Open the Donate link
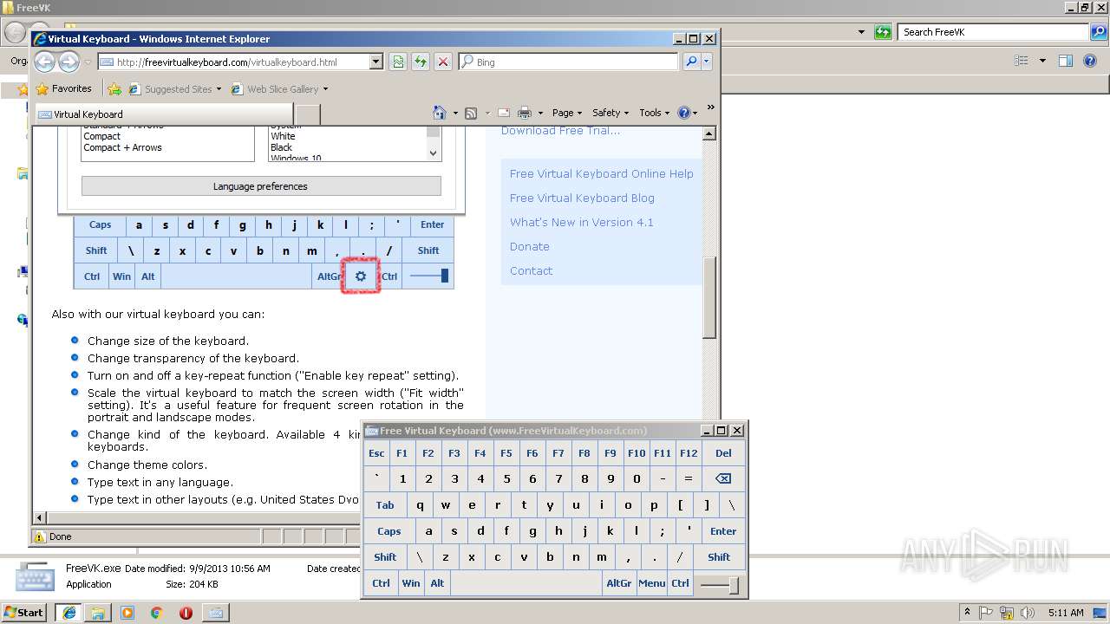The height and width of the screenshot is (624, 1110). [530, 246]
